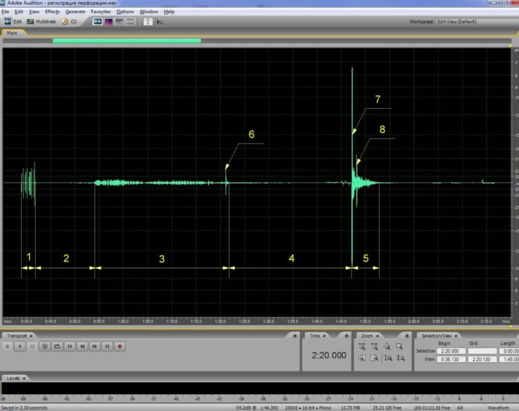Zoom in horizontally in Zoom panel

(x=362, y=346)
